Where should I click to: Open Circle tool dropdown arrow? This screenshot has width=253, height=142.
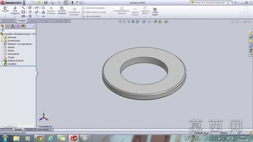point(33,8)
